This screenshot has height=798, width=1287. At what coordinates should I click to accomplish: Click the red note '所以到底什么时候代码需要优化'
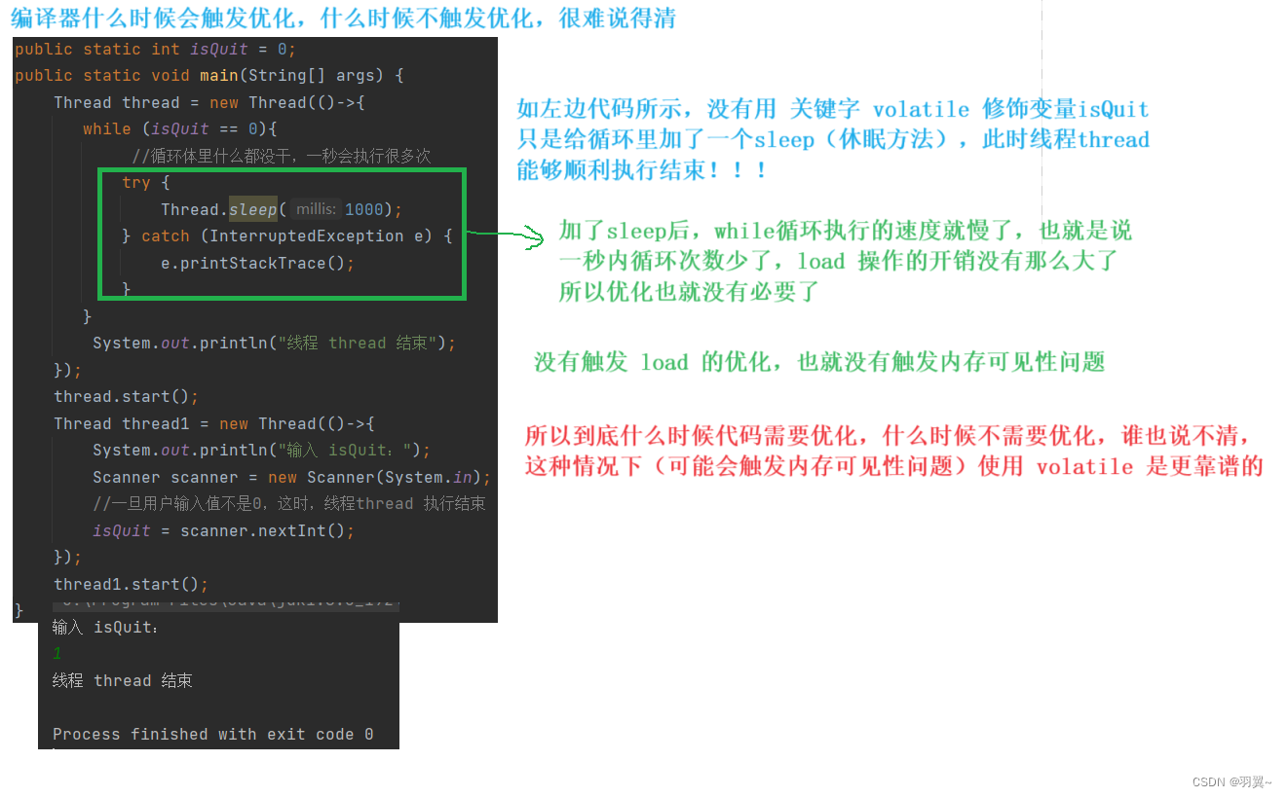pos(887,435)
